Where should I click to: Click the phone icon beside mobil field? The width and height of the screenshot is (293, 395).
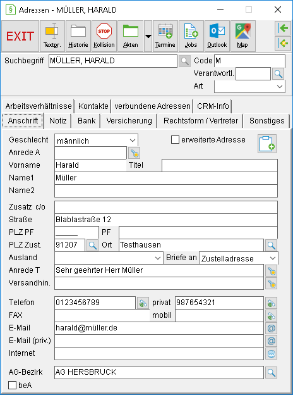point(271,316)
